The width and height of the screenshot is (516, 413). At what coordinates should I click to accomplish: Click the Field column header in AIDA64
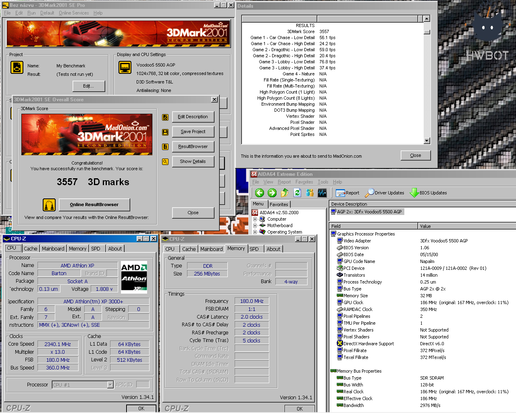374,226
